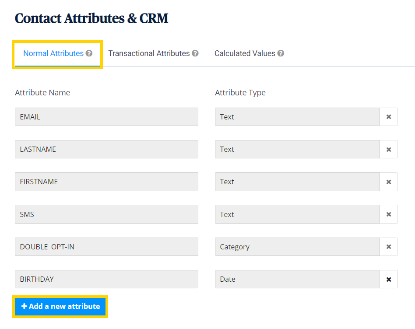Switch to the Transactional Attributes tab

click(149, 53)
